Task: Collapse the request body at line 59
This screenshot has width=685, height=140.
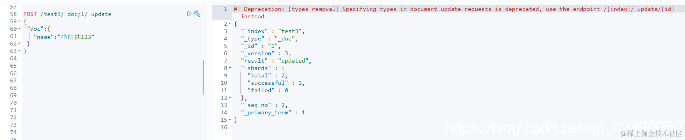Action: [19, 21]
